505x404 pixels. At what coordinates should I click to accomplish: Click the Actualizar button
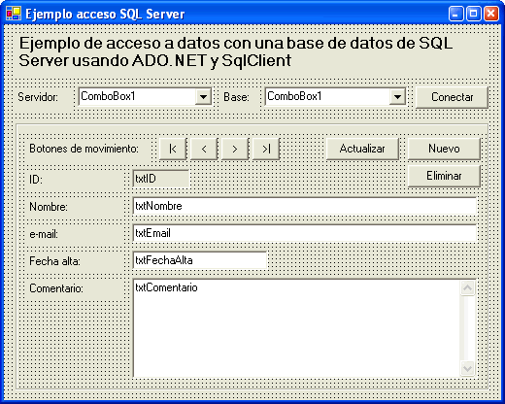pos(362,149)
